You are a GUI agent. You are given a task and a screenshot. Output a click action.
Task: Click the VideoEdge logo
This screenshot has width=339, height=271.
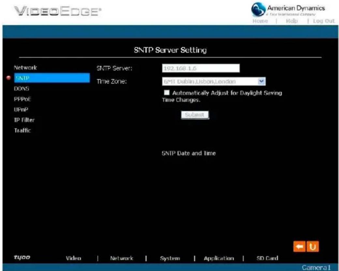[x=58, y=11]
